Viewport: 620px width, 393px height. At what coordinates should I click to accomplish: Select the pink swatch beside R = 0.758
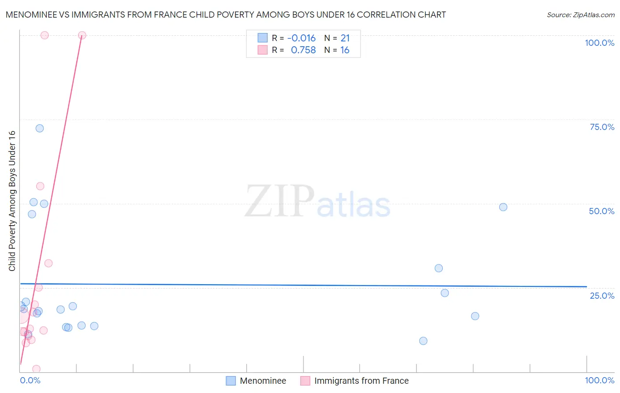click(x=263, y=50)
